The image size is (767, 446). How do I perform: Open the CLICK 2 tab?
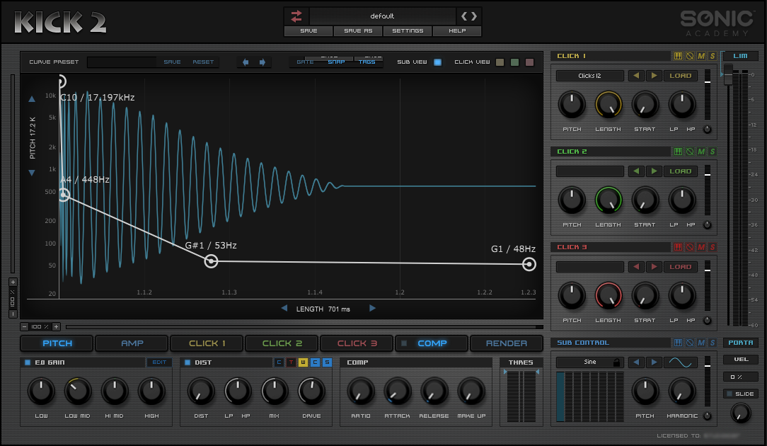[282, 343]
